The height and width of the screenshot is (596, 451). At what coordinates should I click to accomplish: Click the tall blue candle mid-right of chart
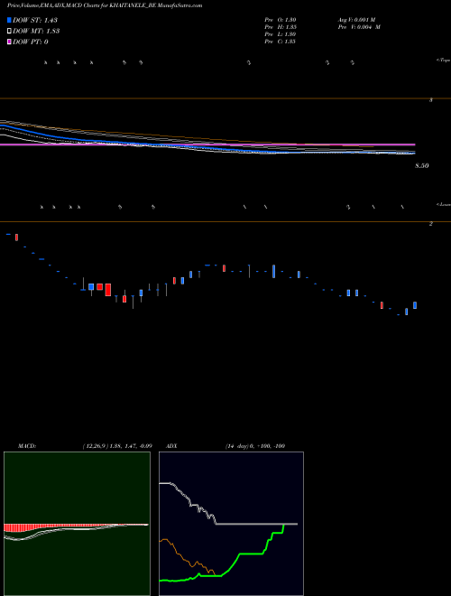click(x=273, y=272)
